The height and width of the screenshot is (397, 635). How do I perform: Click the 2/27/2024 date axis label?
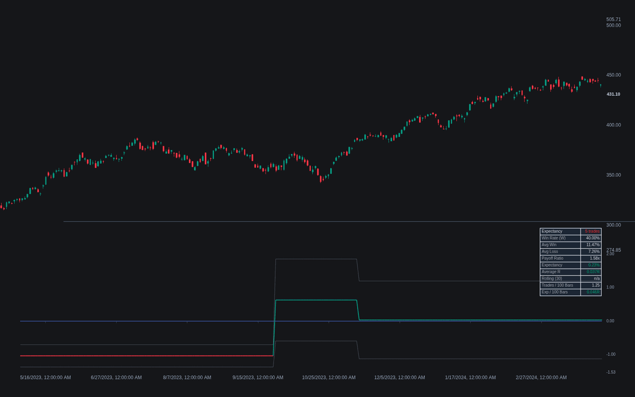coord(541,377)
